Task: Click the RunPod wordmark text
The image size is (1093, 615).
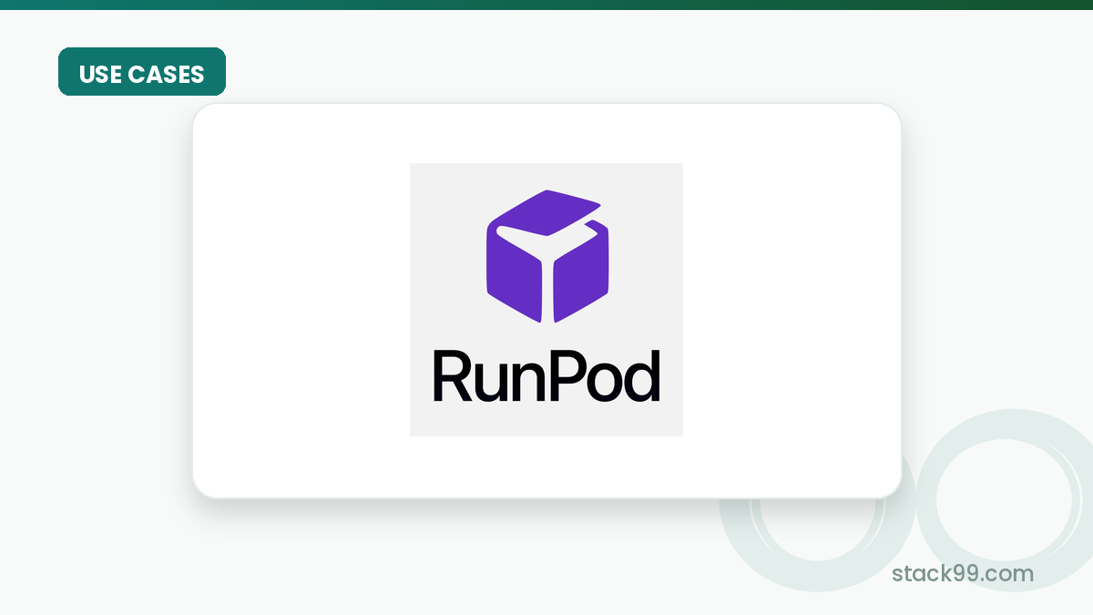Action: (546, 377)
